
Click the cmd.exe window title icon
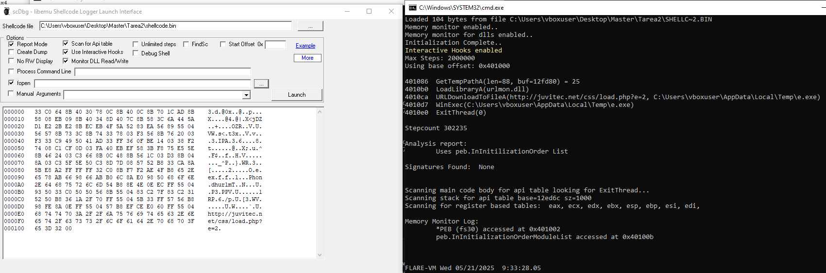[x=412, y=8]
